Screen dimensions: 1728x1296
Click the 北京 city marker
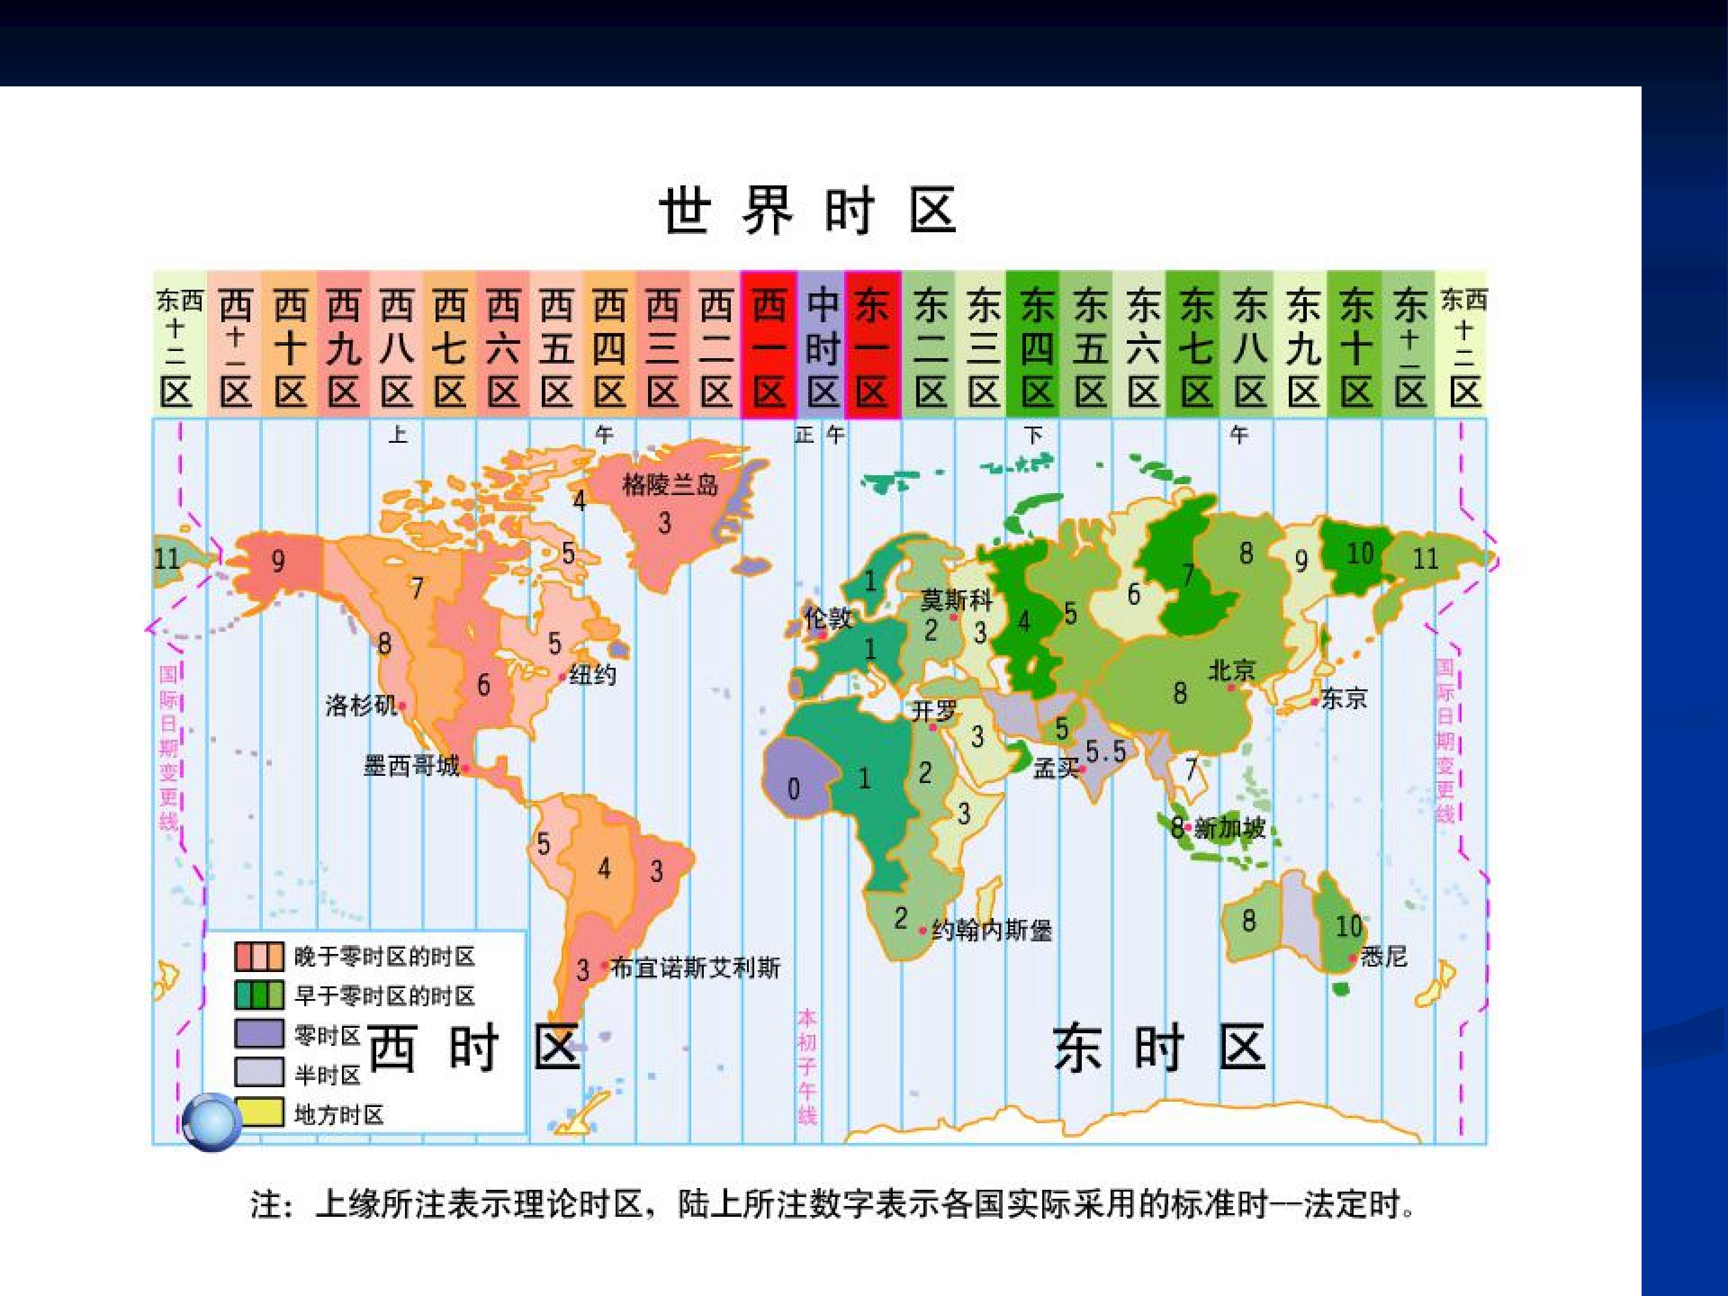(x=1231, y=688)
